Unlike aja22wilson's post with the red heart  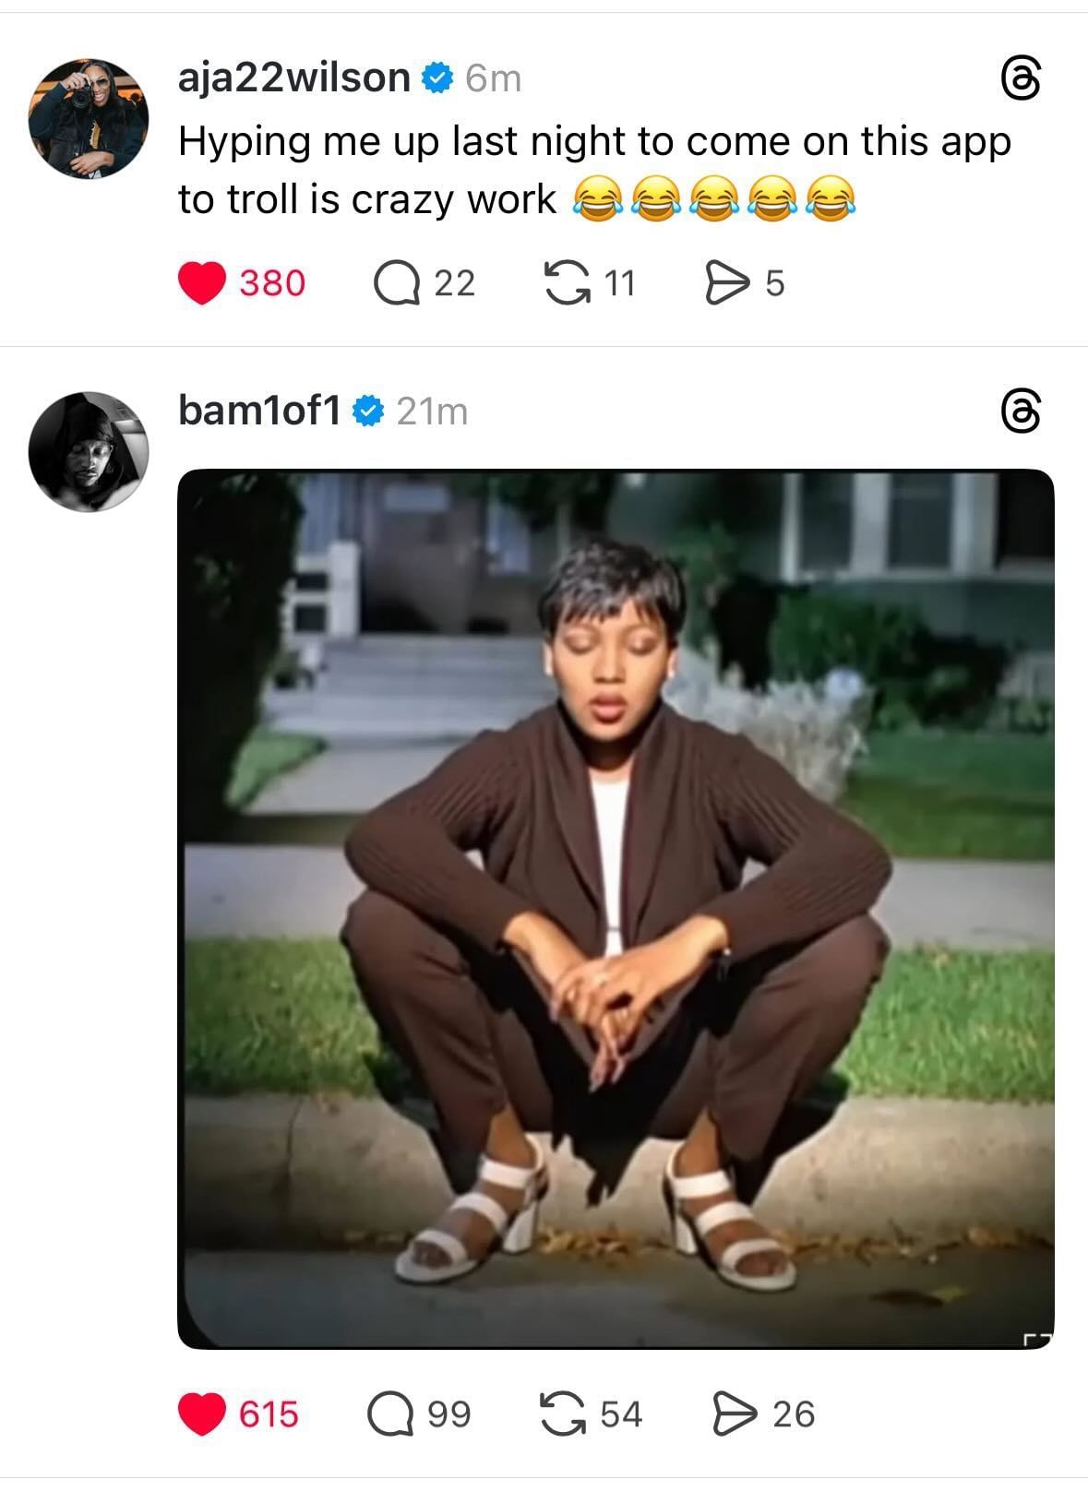click(x=202, y=283)
